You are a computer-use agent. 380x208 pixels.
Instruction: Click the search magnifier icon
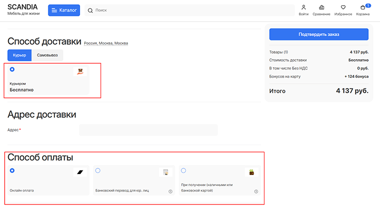point(90,10)
